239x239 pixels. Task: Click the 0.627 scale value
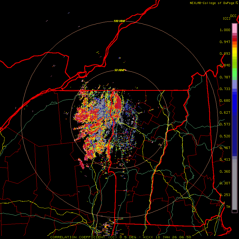pos(225,113)
